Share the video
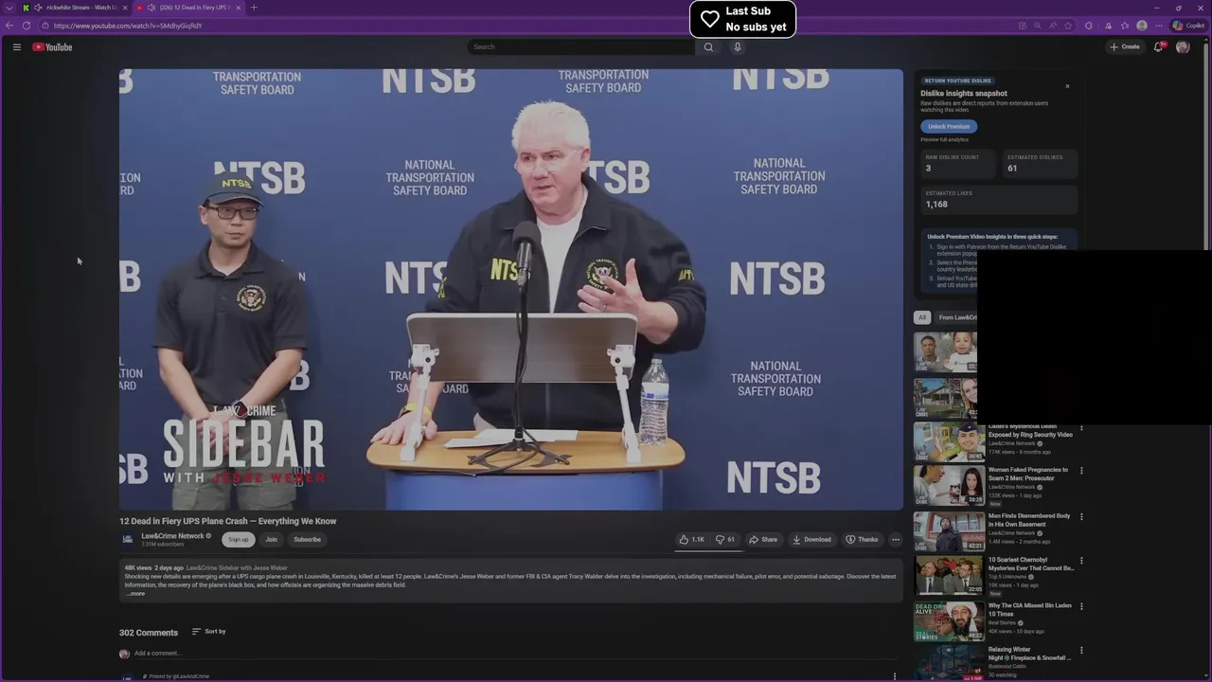This screenshot has width=1212, height=682. pos(763,540)
